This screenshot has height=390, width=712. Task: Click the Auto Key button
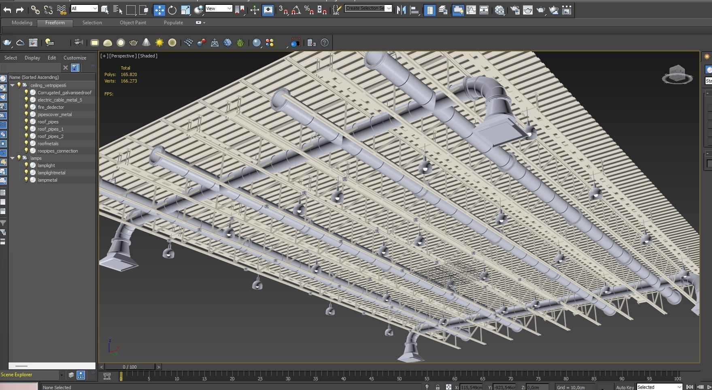click(x=625, y=387)
